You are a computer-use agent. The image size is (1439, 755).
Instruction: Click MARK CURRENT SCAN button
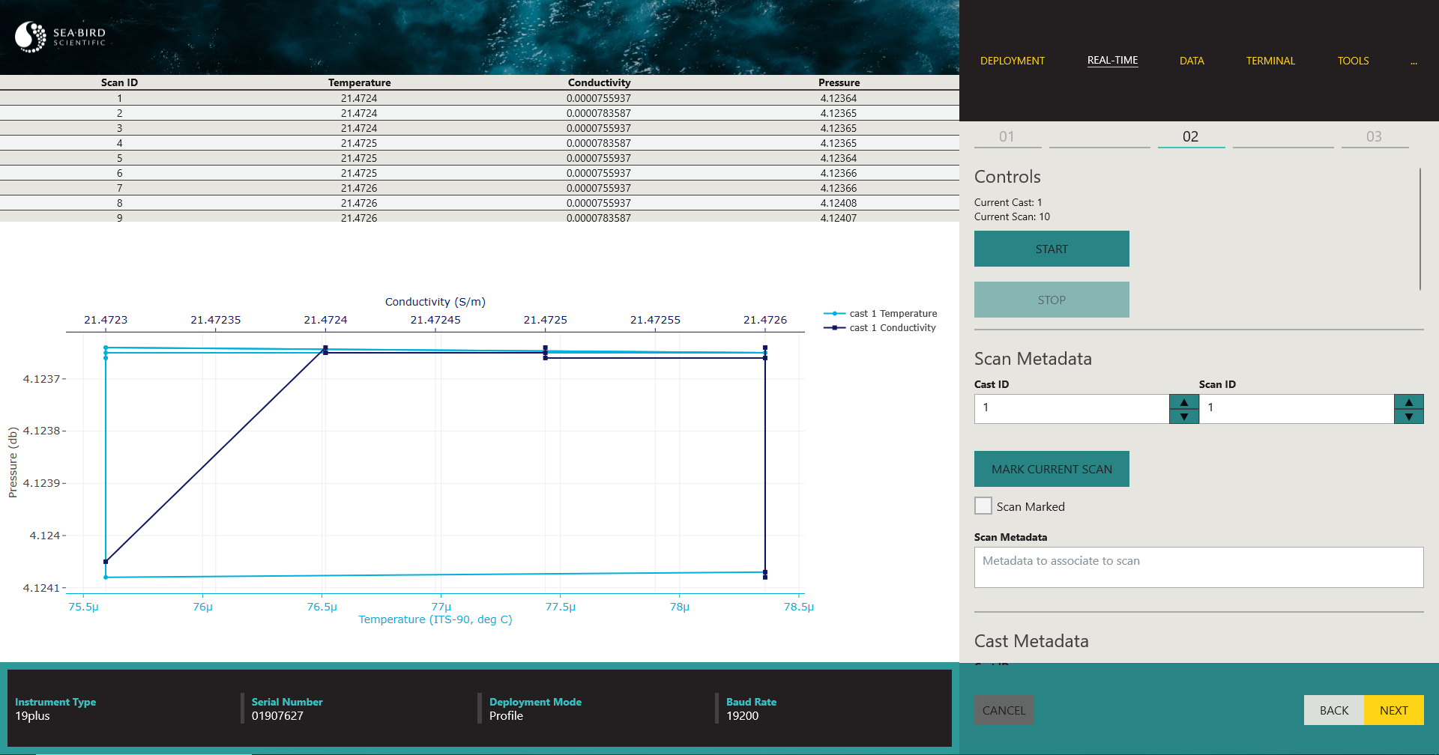pyautogui.click(x=1052, y=469)
